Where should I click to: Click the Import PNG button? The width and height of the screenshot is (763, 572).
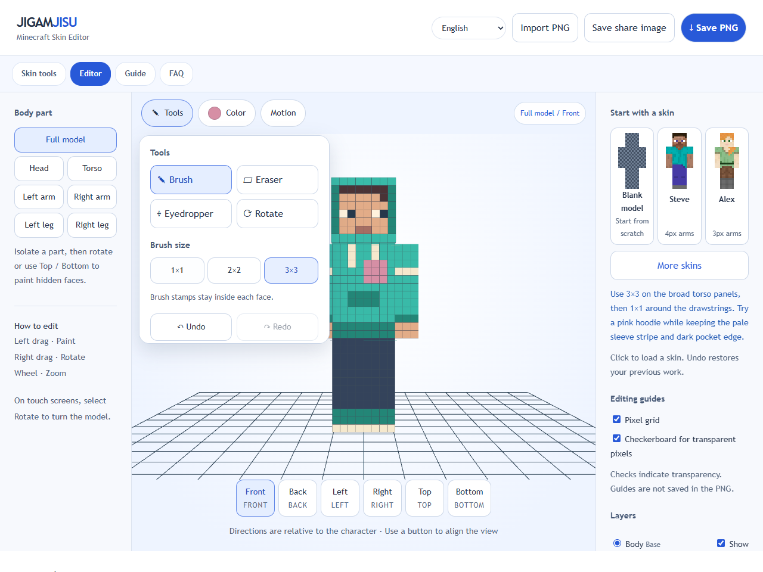[x=545, y=28]
